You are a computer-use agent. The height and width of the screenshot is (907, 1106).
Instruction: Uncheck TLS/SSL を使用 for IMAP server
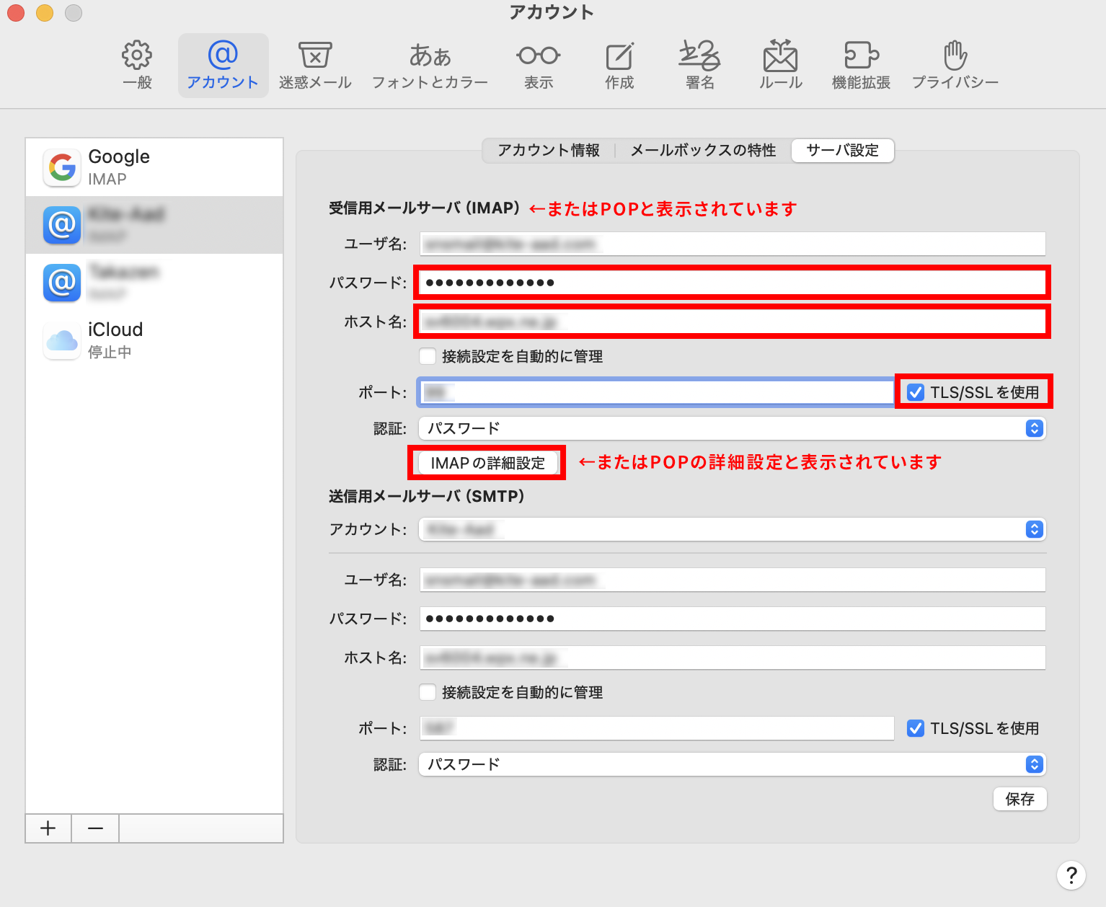click(x=916, y=392)
